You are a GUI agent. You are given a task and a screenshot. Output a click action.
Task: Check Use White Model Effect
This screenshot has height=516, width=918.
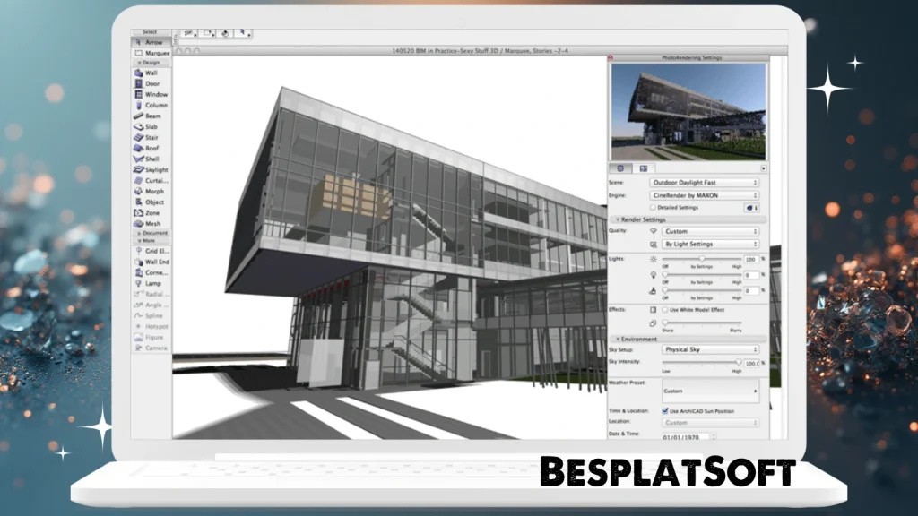click(x=663, y=310)
